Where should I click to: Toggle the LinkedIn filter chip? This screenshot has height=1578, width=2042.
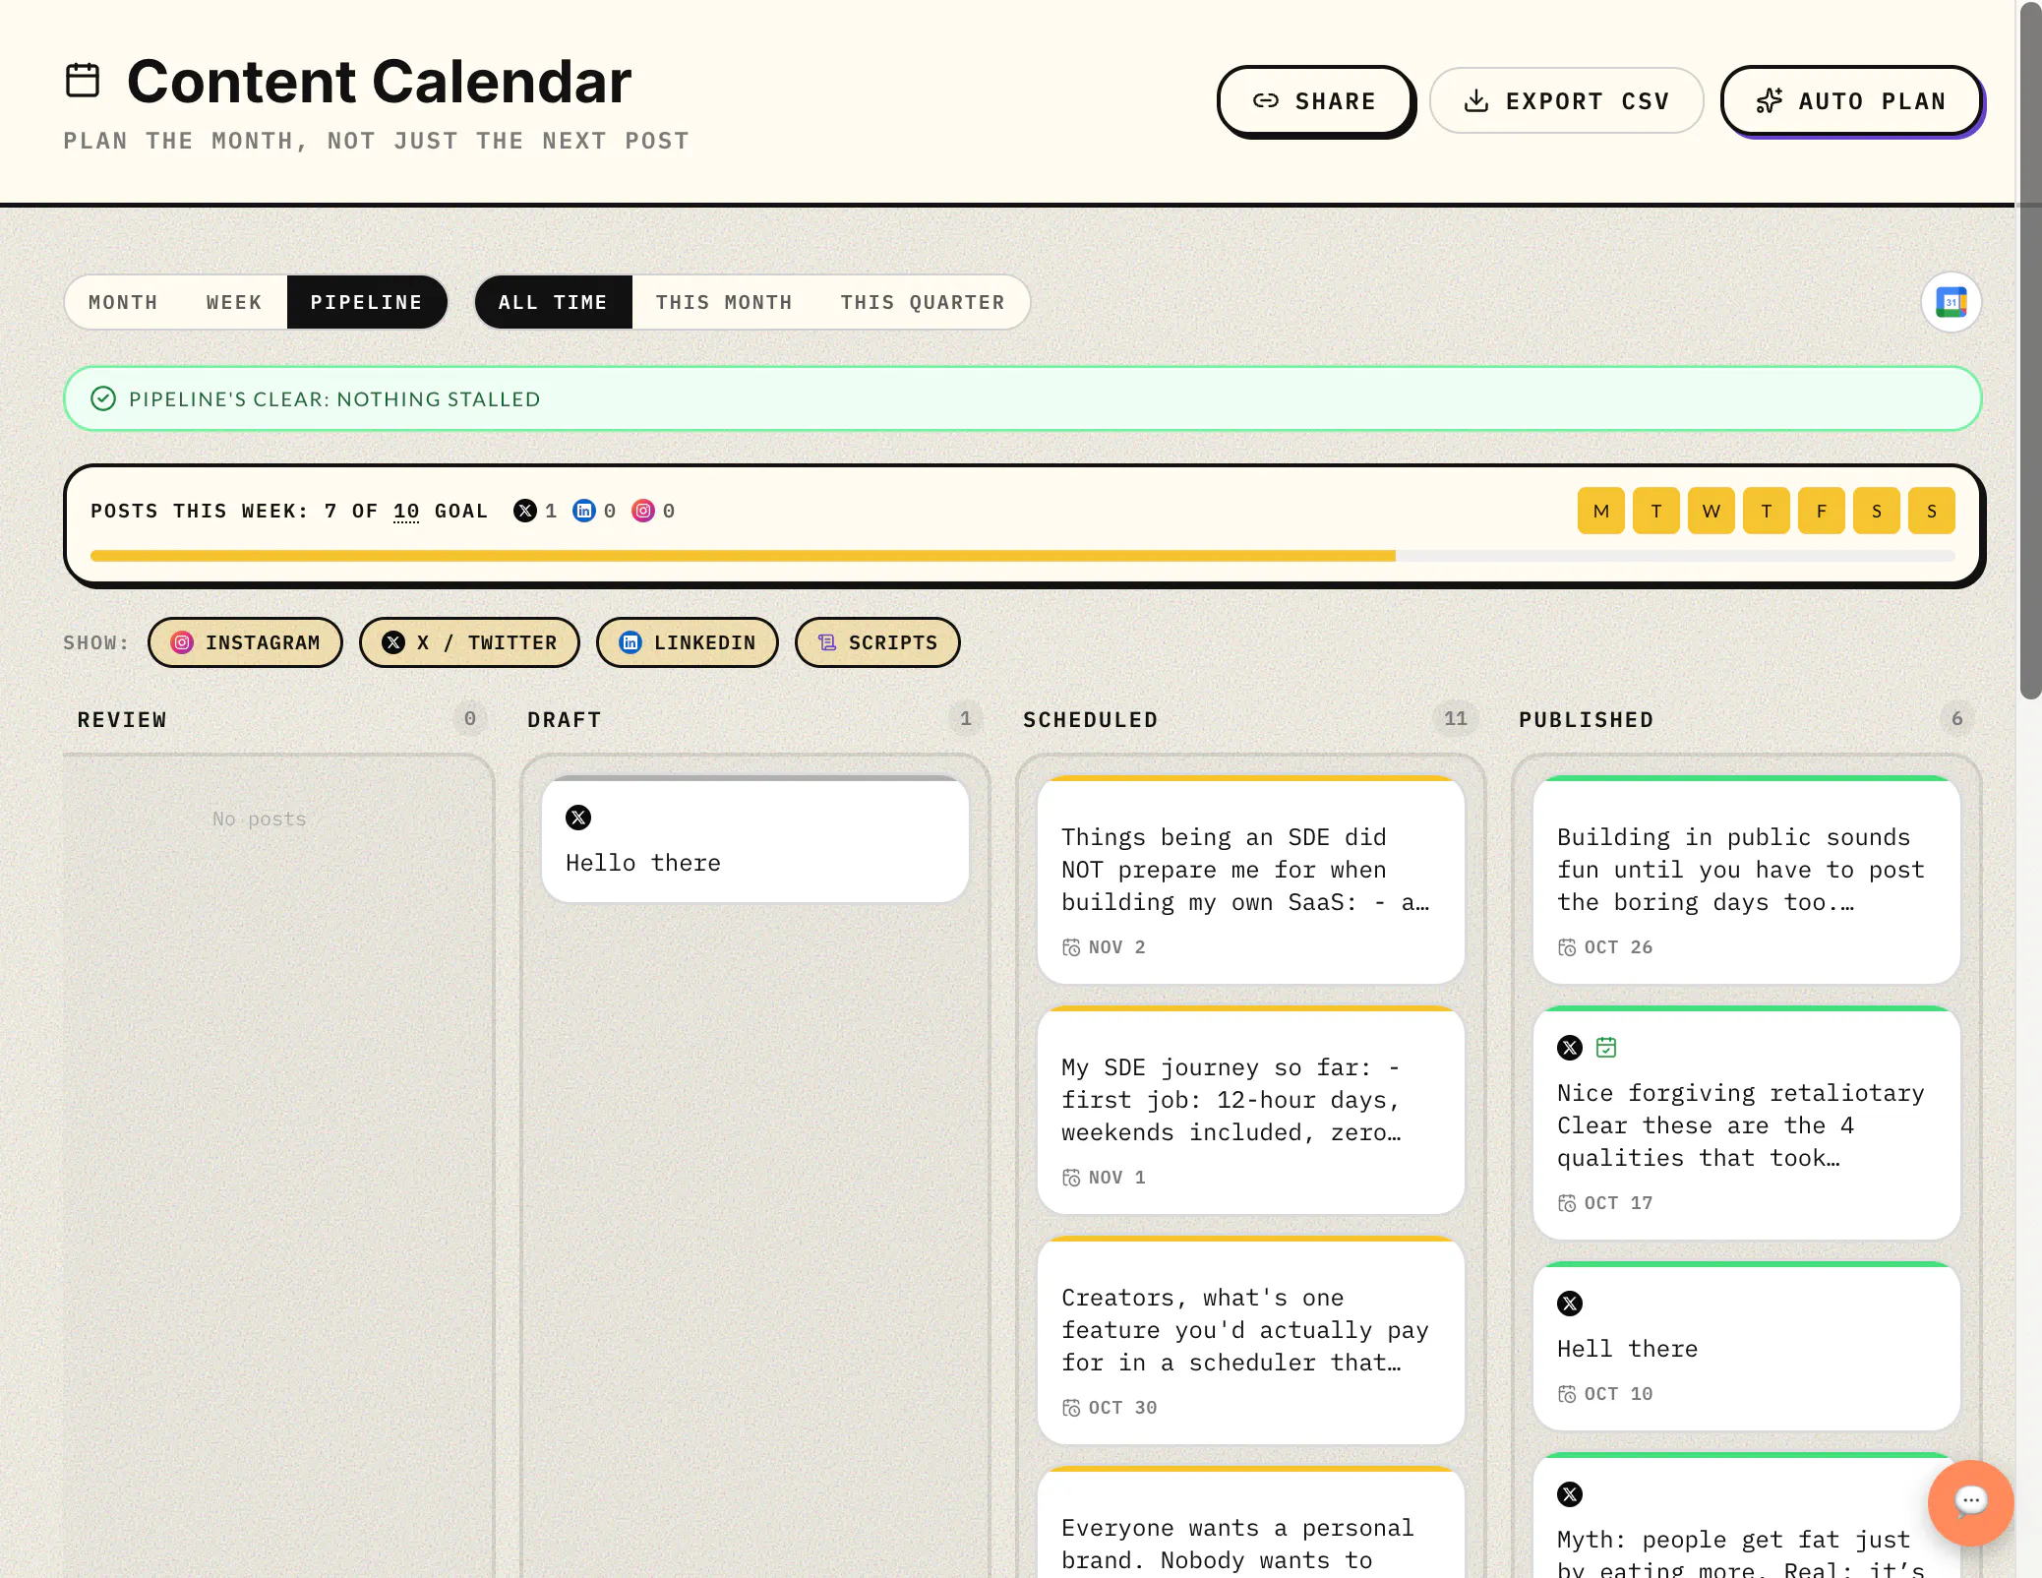(x=688, y=642)
